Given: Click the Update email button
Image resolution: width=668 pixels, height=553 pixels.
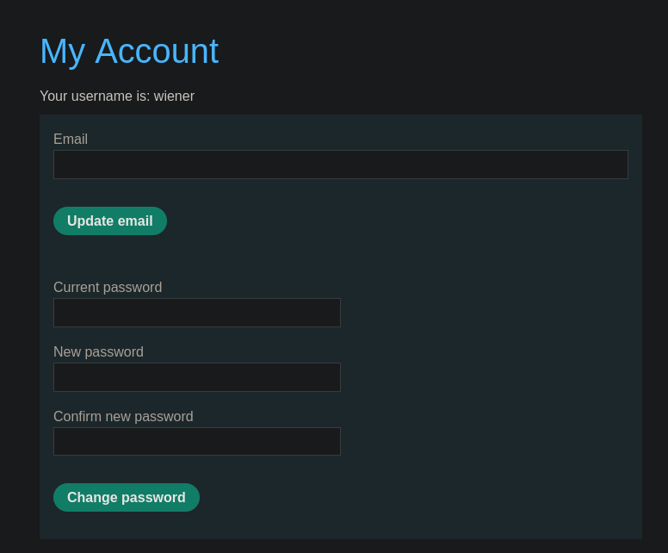Looking at the screenshot, I should click(x=110, y=221).
